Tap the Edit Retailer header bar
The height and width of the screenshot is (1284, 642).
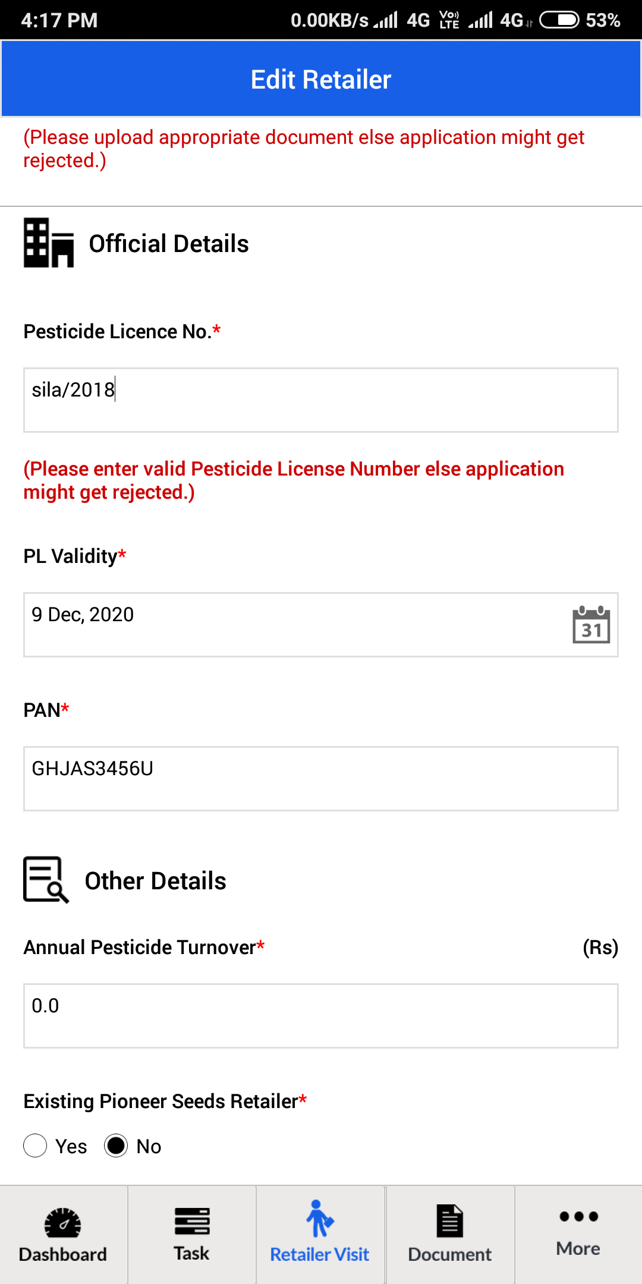tap(321, 78)
